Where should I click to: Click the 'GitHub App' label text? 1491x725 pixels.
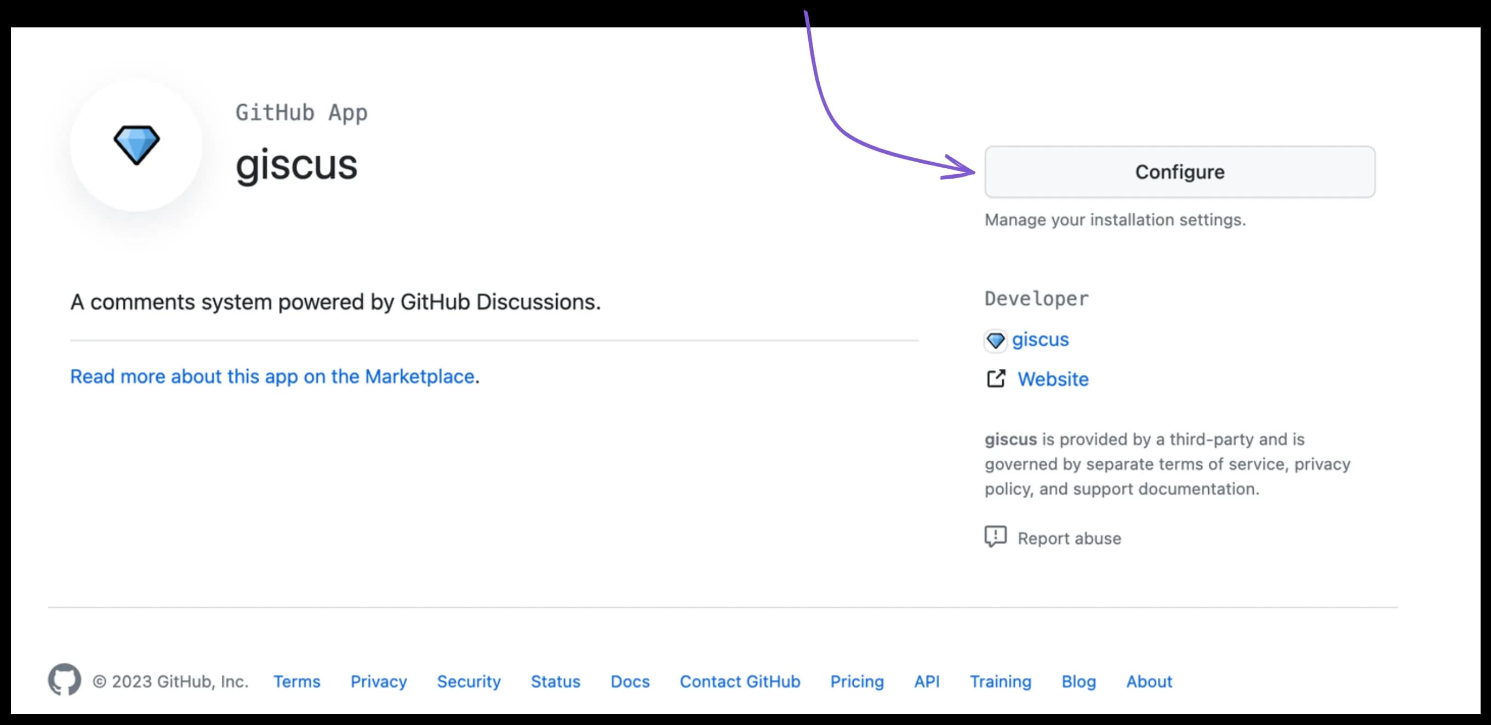301,112
